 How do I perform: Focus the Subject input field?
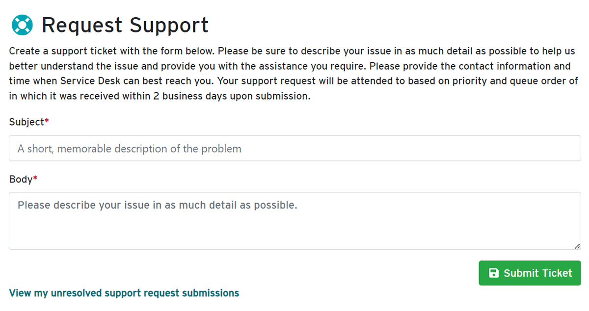(x=294, y=148)
